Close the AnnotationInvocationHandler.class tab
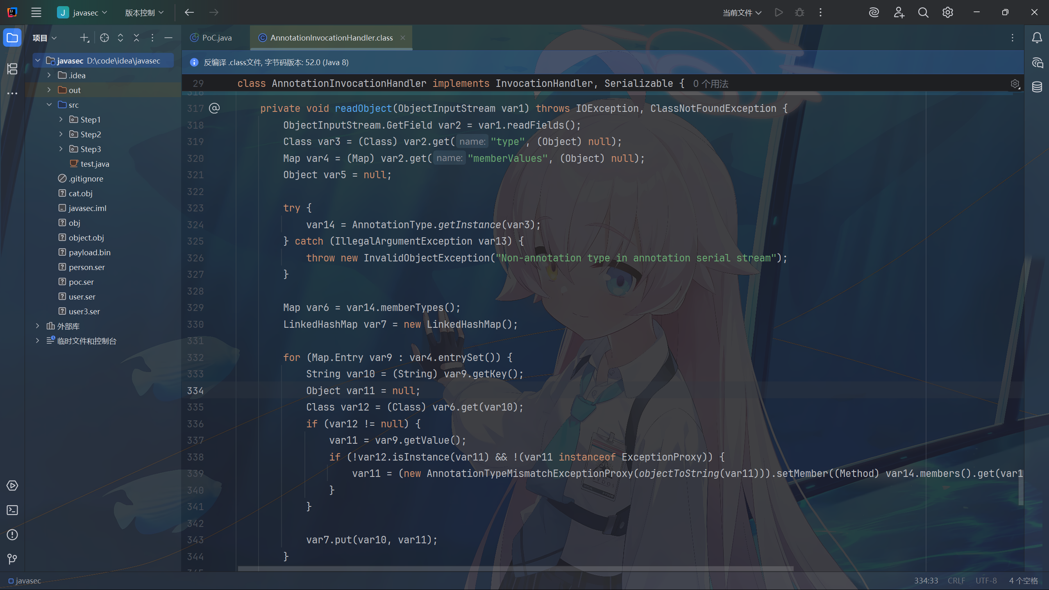This screenshot has height=590, width=1049. (403, 38)
